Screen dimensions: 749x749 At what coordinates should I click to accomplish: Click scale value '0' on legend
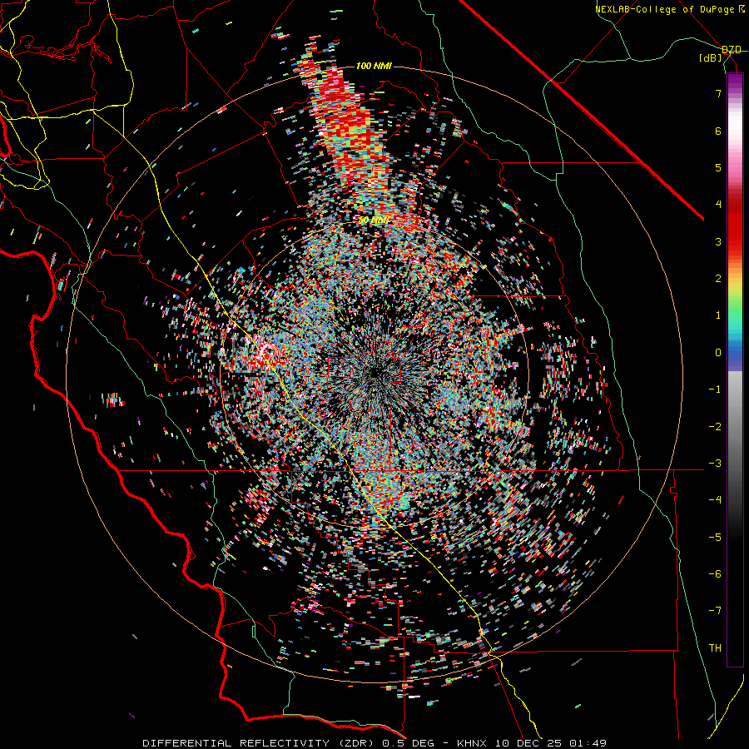[718, 353]
